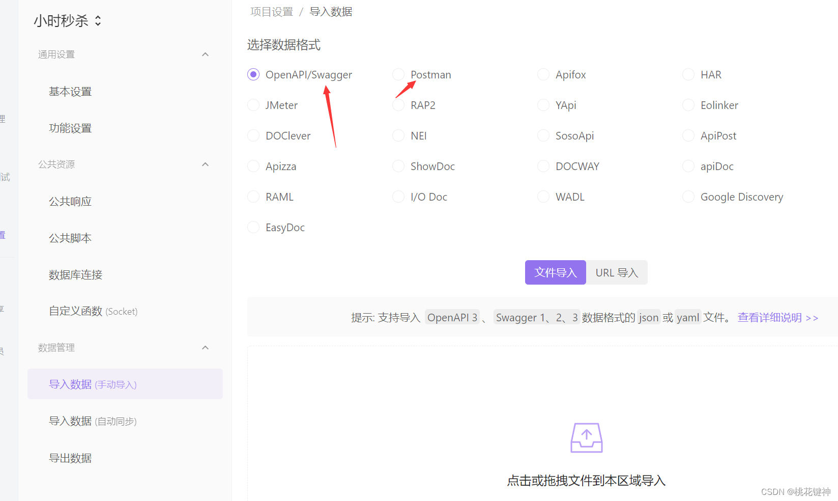The width and height of the screenshot is (838, 501).
Task: Click the 通用设置 section header
Action: (56, 54)
